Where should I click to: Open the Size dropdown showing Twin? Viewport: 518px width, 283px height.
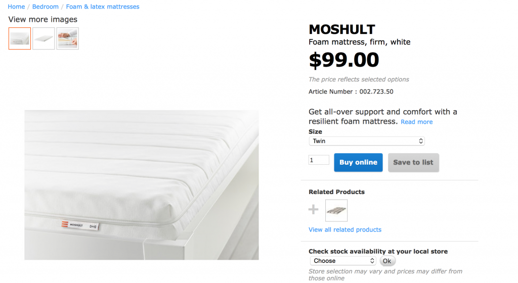367,141
